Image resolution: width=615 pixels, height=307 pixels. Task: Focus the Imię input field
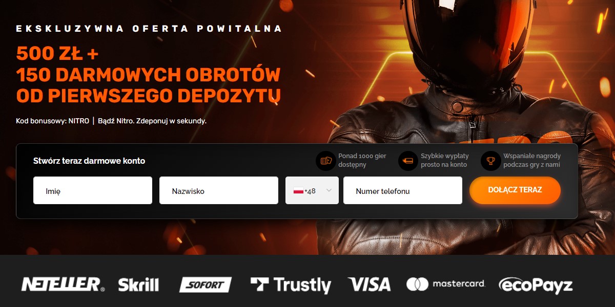[x=93, y=190]
